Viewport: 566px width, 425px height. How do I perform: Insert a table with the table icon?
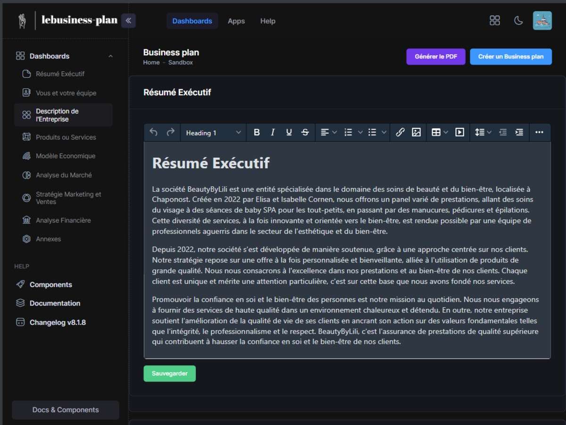(x=436, y=132)
